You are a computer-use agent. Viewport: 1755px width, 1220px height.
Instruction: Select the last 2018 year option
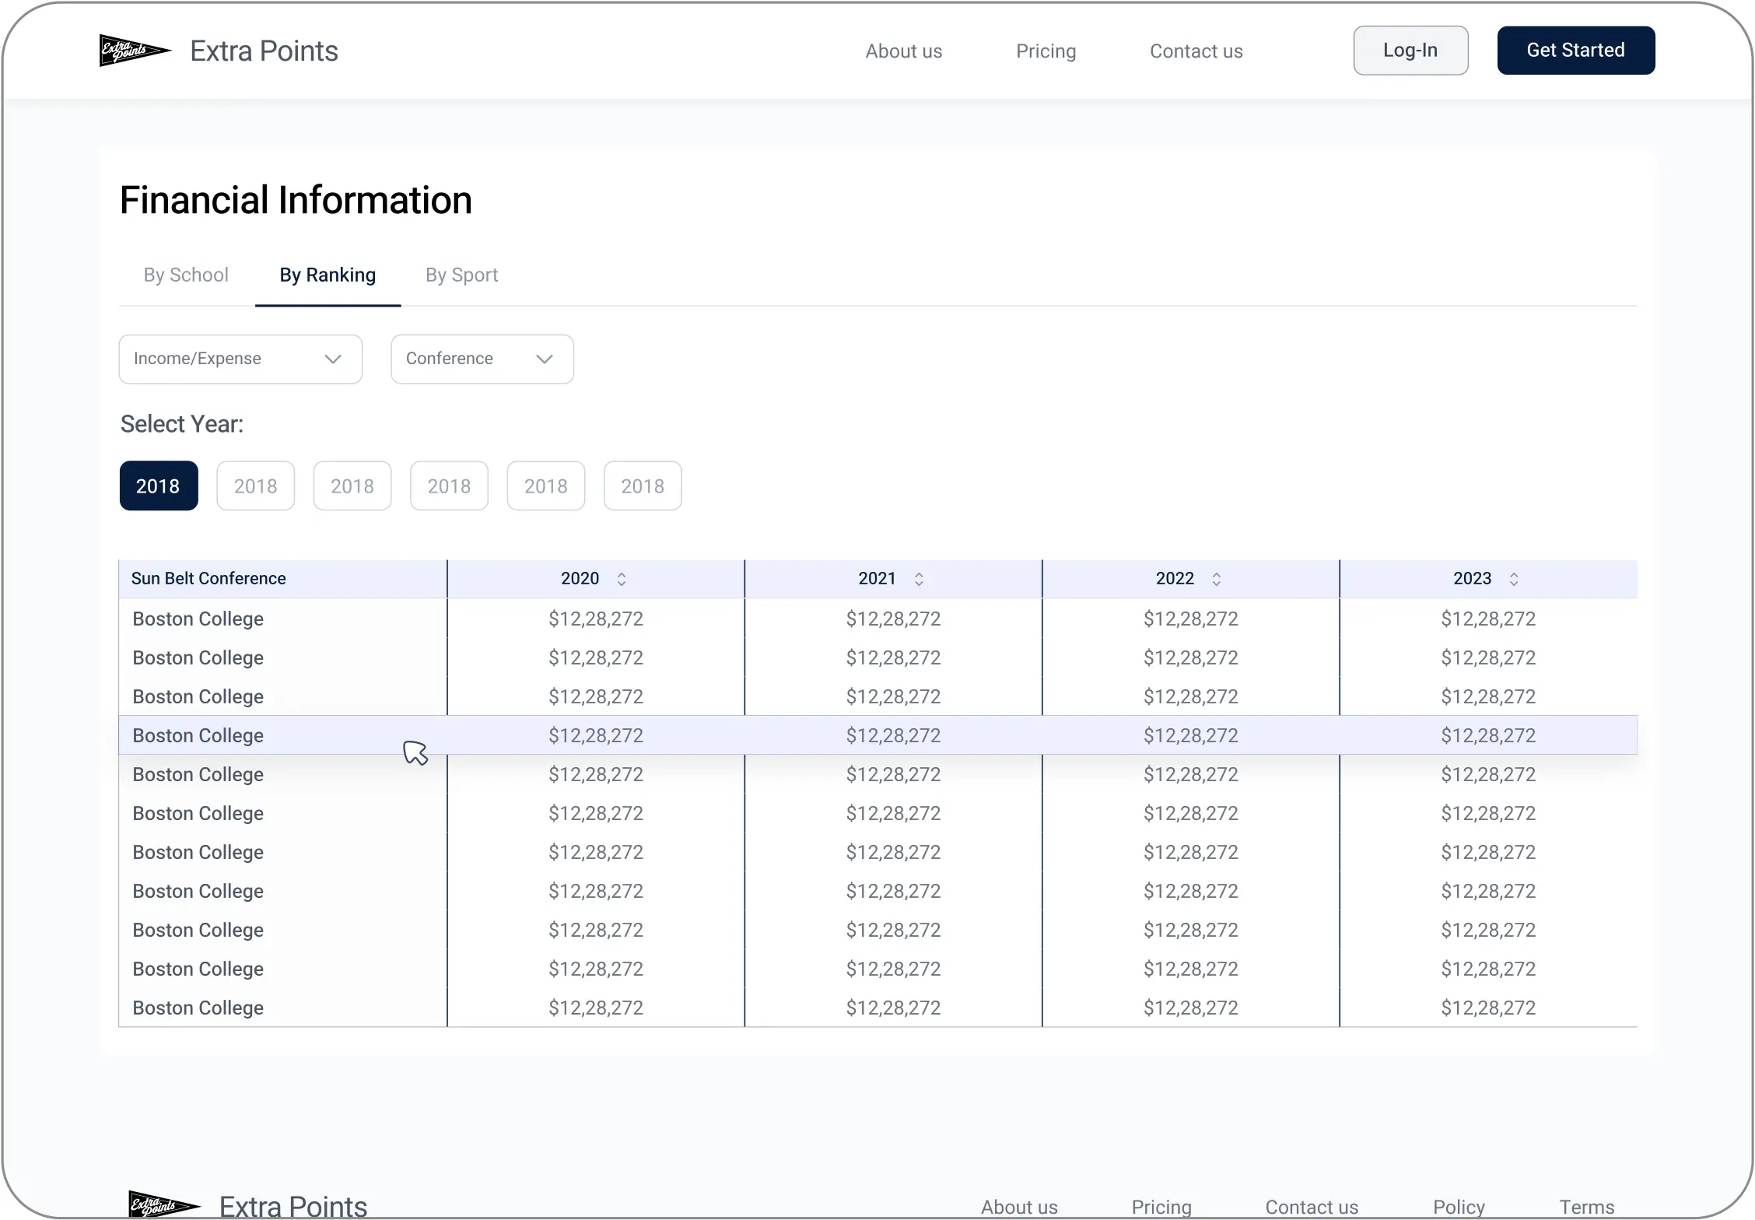click(643, 486)
